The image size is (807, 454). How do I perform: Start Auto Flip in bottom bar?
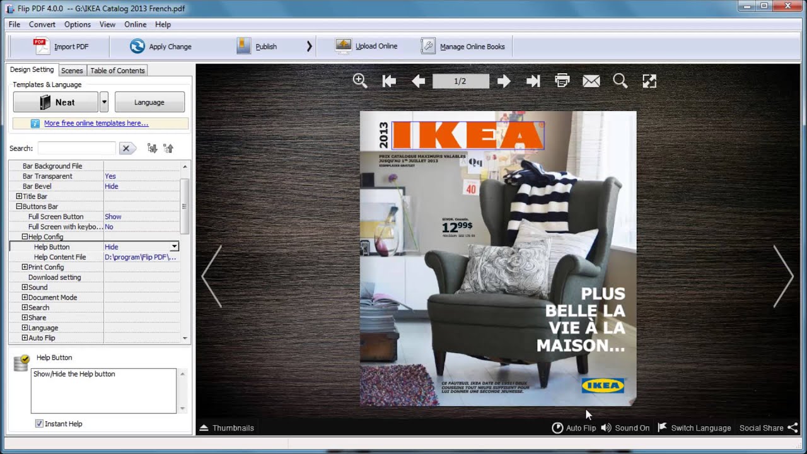click(x=574, y=428)
